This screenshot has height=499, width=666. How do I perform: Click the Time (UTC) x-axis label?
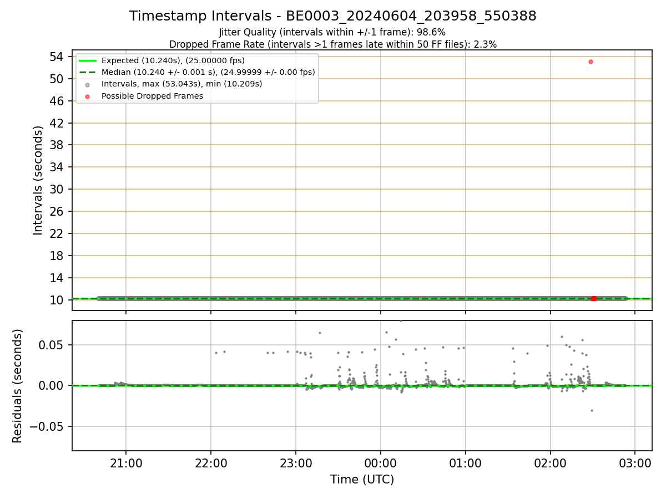tap(362, 480)
